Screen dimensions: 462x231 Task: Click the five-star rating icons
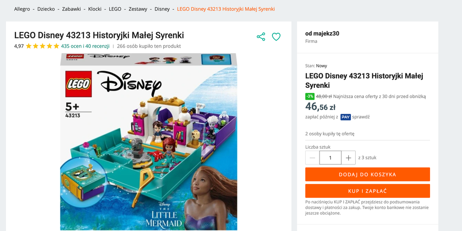[x=43, y=46]
